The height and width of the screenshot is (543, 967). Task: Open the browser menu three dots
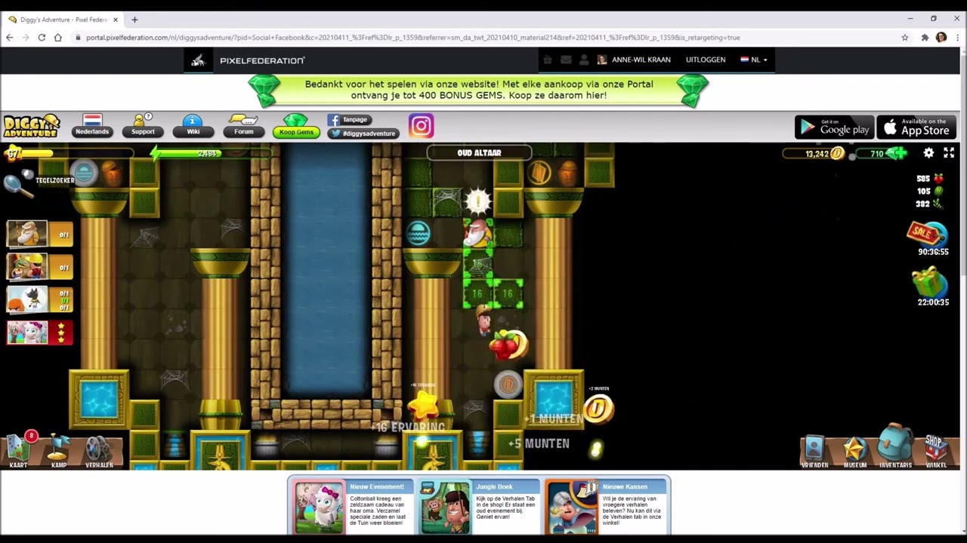[x=956, y=37]
